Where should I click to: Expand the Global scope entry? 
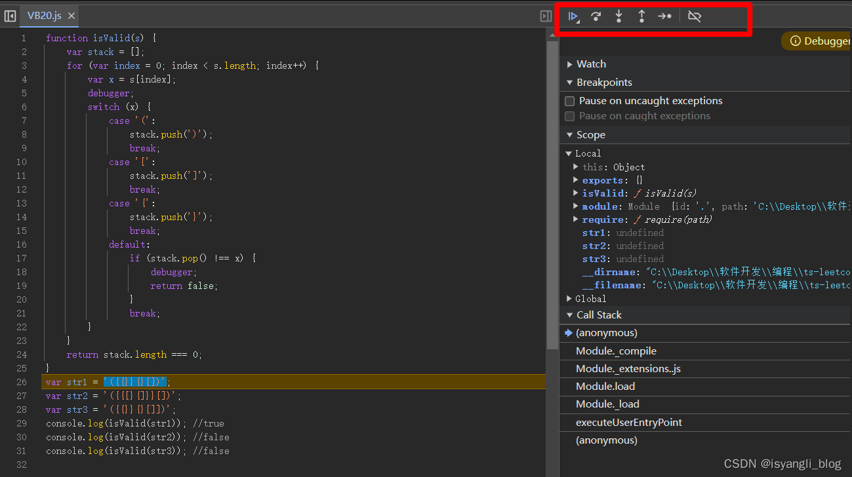[x=569, y=298]
